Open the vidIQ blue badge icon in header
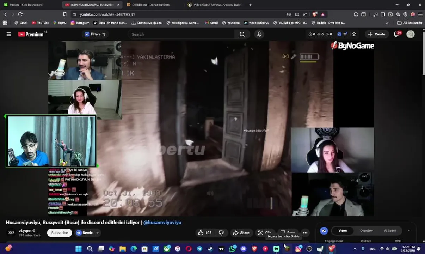 pos(339,34)
